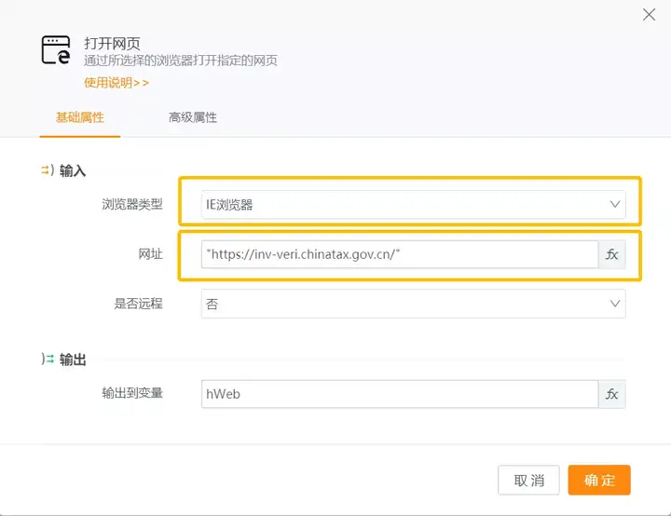
Task: Click the 输出 section arrow icon
Action: pyautogui.click(x=46, y=360)
